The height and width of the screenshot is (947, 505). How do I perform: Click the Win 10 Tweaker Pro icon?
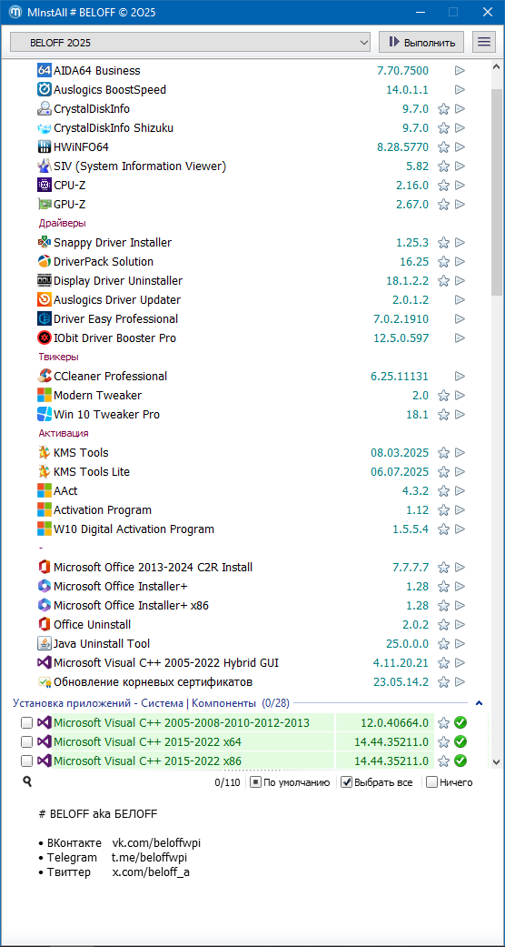pyautogui.click(x=44, y=414)
